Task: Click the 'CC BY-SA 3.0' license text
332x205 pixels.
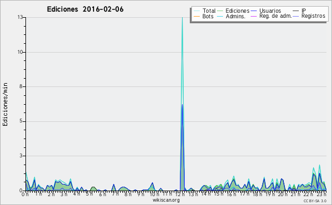Action: 315,201
